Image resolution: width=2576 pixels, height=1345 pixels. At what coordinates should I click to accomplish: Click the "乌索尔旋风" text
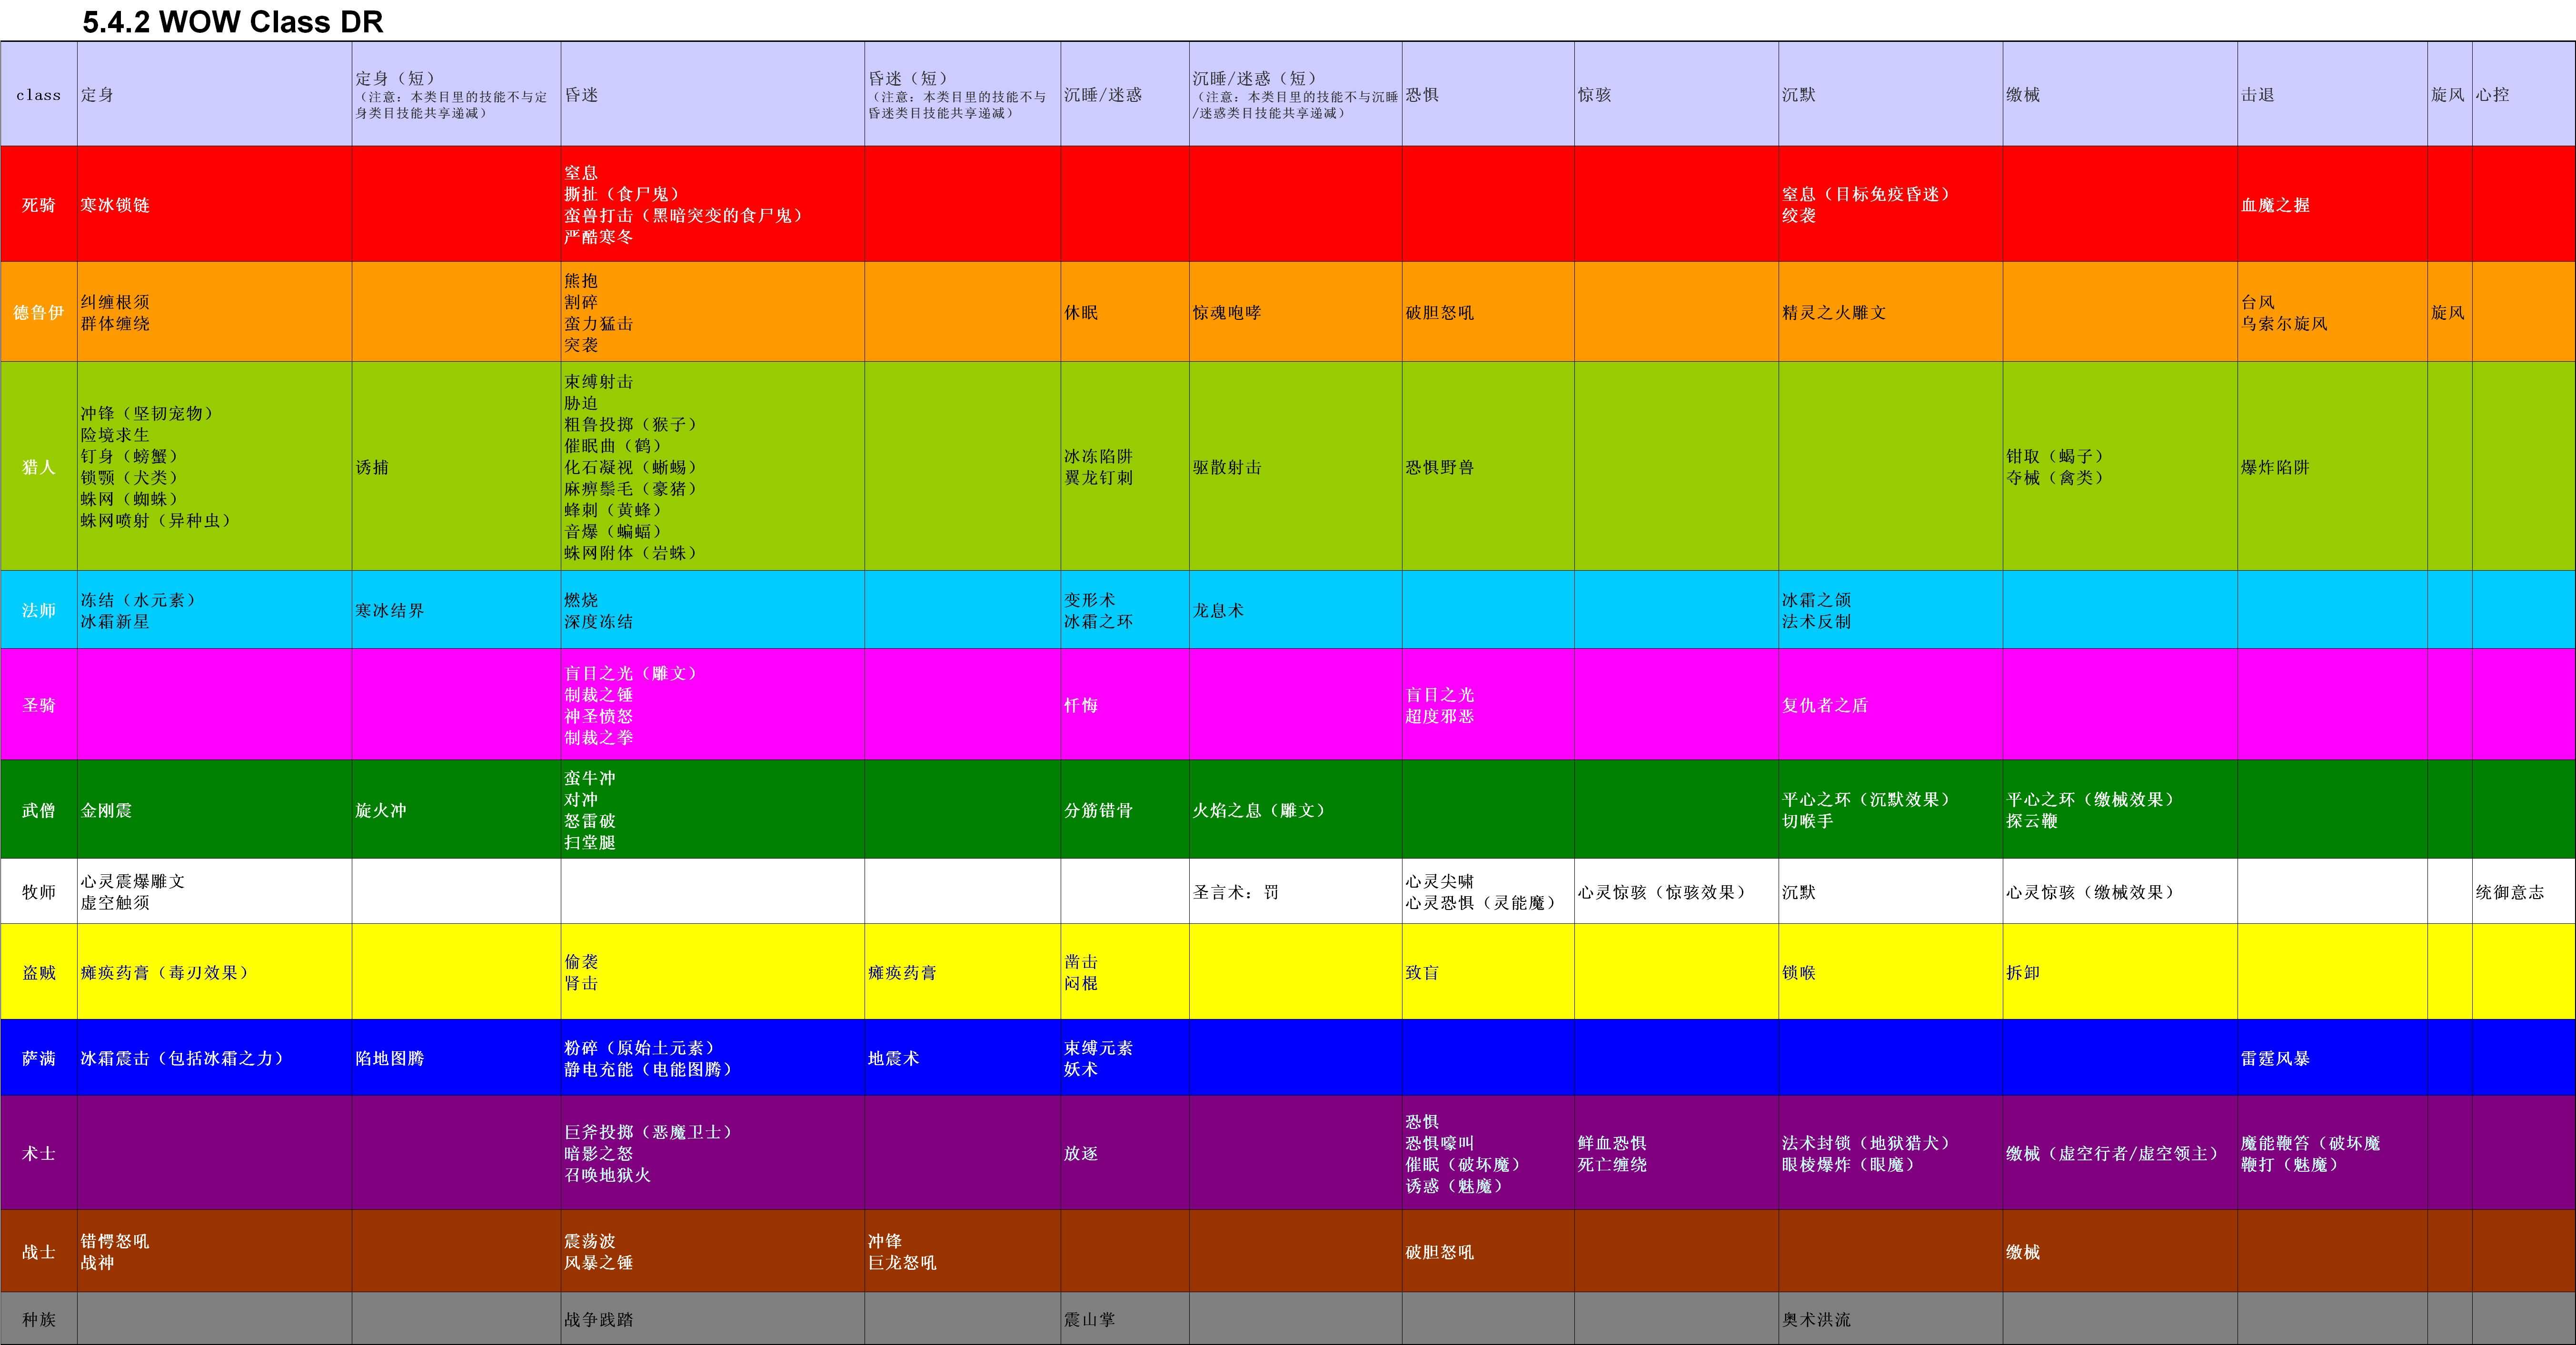2284,323
